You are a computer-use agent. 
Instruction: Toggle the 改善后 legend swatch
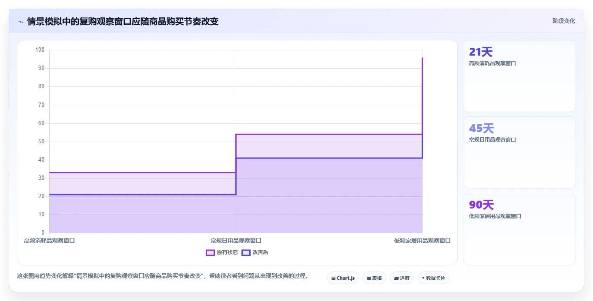pos(246,252)
